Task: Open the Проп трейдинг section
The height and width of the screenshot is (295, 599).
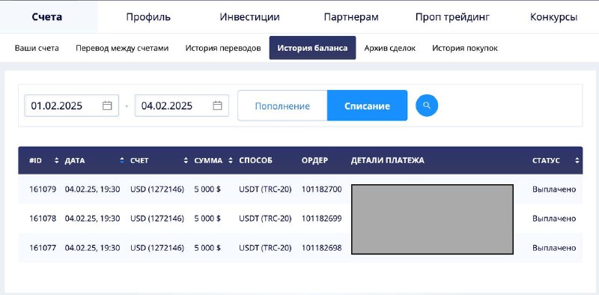Action: [x=452, y=17]
